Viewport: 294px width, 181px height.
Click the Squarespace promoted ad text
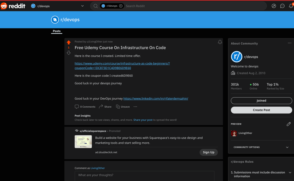click(x=149, y=140)
